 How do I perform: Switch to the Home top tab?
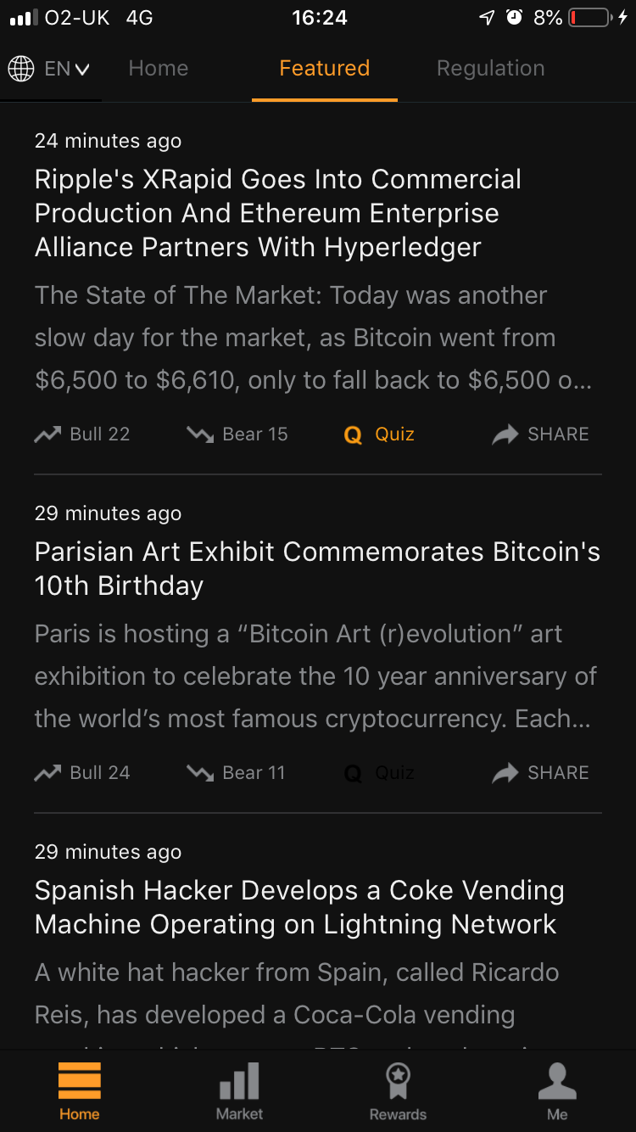[x=159, y=69]
